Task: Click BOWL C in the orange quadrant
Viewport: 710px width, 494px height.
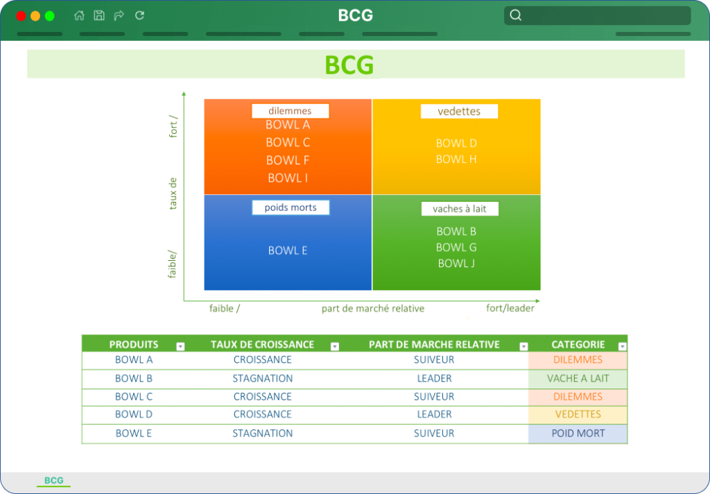Action: pyautogui.click(x=288, y=142)
